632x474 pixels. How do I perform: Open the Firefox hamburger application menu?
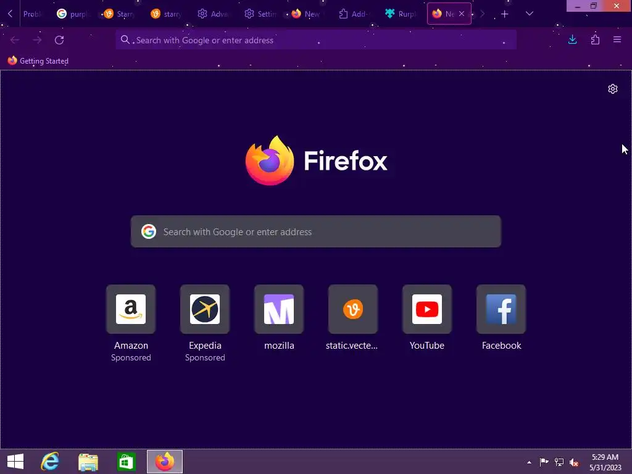[617, 39]
